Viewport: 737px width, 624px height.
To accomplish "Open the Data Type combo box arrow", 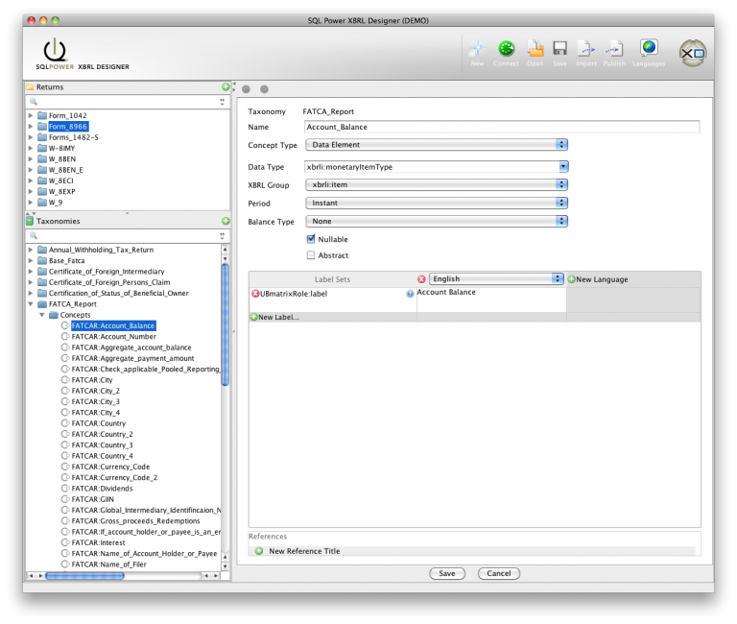I will point(563,166).
